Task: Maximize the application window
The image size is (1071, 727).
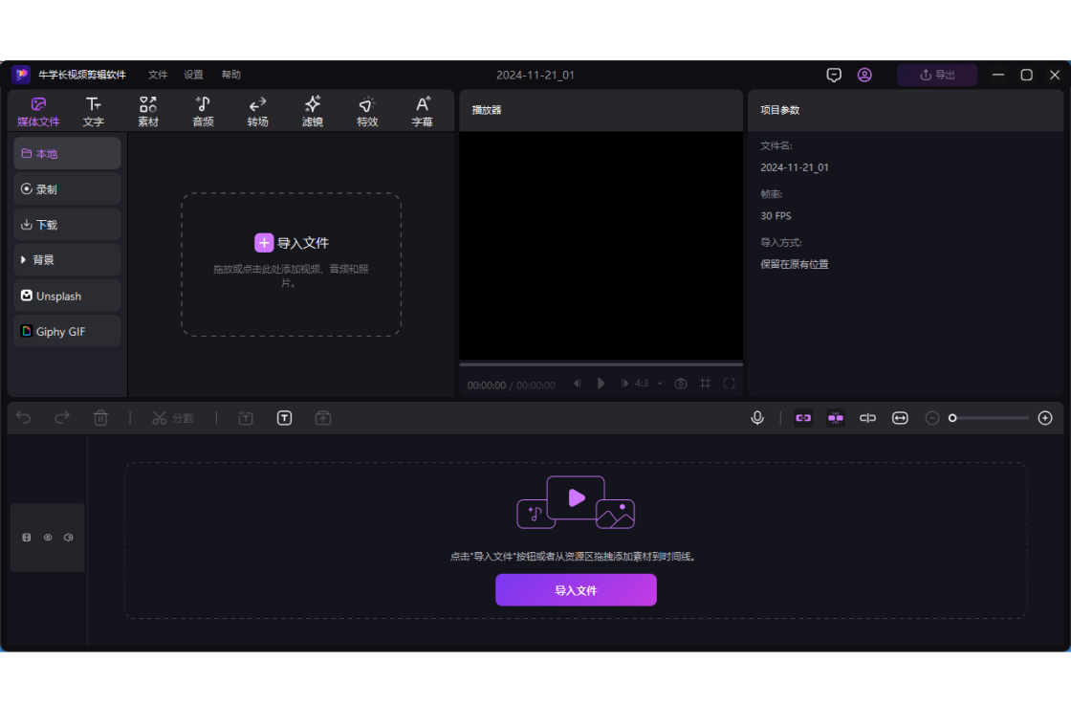Action: click(x=1027, y=76)
